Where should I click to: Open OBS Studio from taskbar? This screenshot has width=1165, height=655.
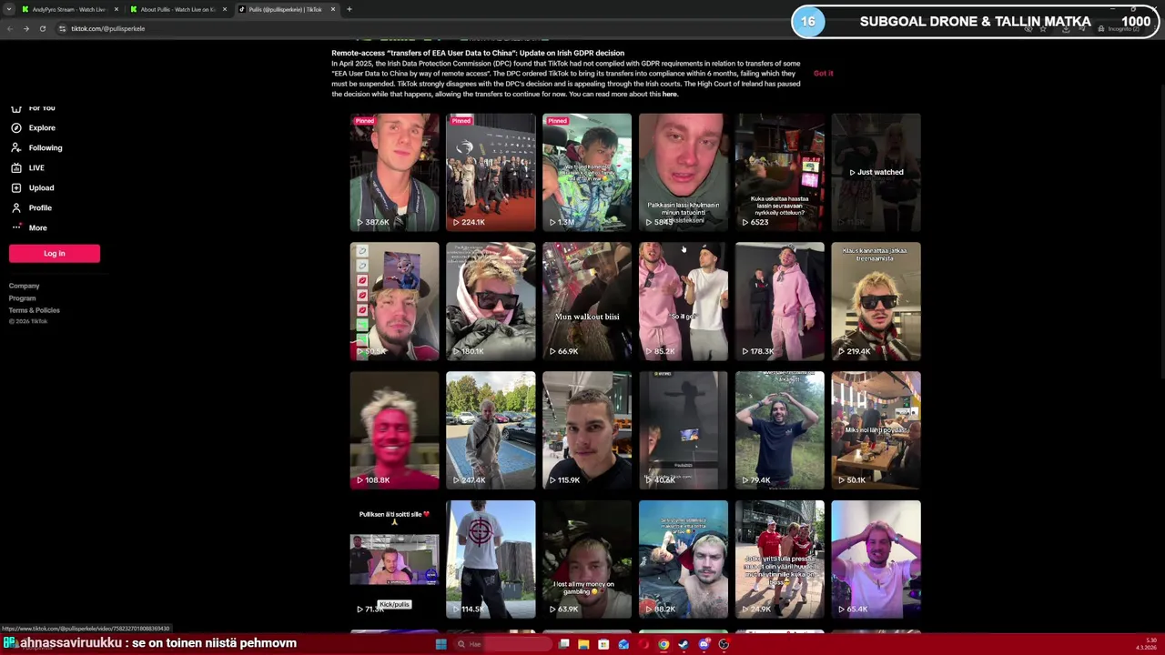coord(724,644)
